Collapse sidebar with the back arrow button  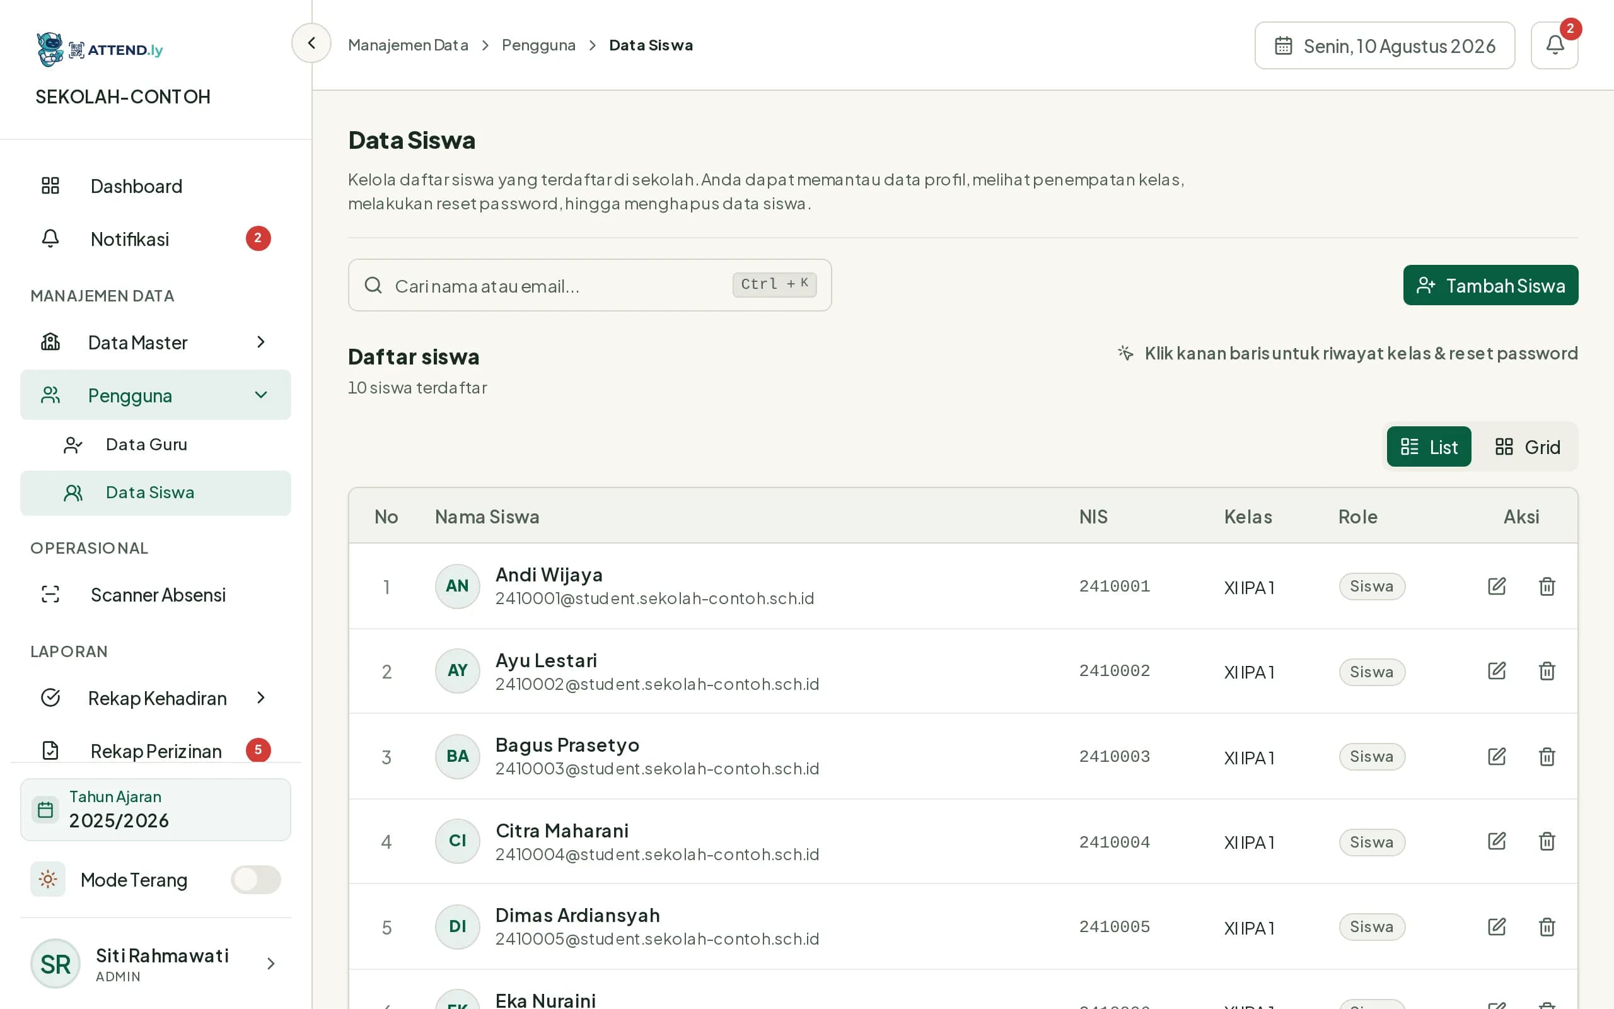click(x=311, y=43)
